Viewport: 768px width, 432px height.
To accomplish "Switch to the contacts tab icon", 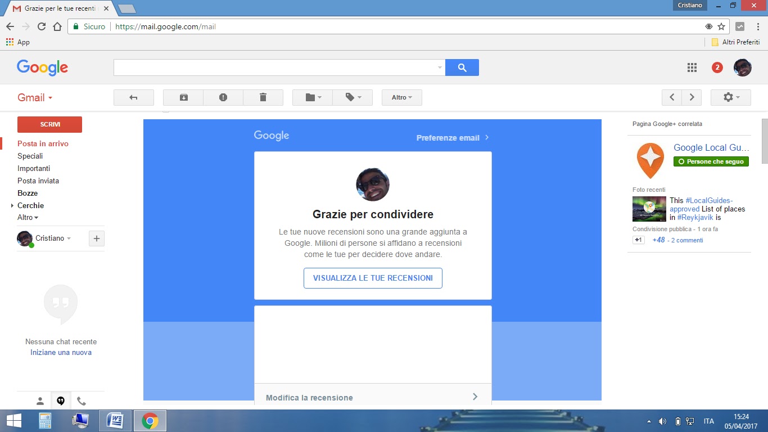I will (x=40, y=401).
